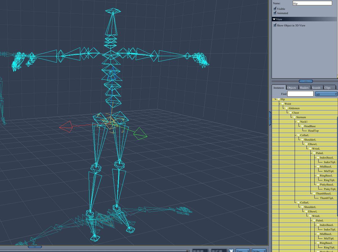338x252 pixels.
Task: Select the MidTipL row above the first RingBaseL
Action: pos(305,171)
